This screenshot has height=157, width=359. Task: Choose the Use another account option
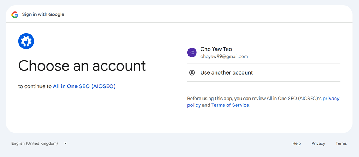click(x=227, y=73)
